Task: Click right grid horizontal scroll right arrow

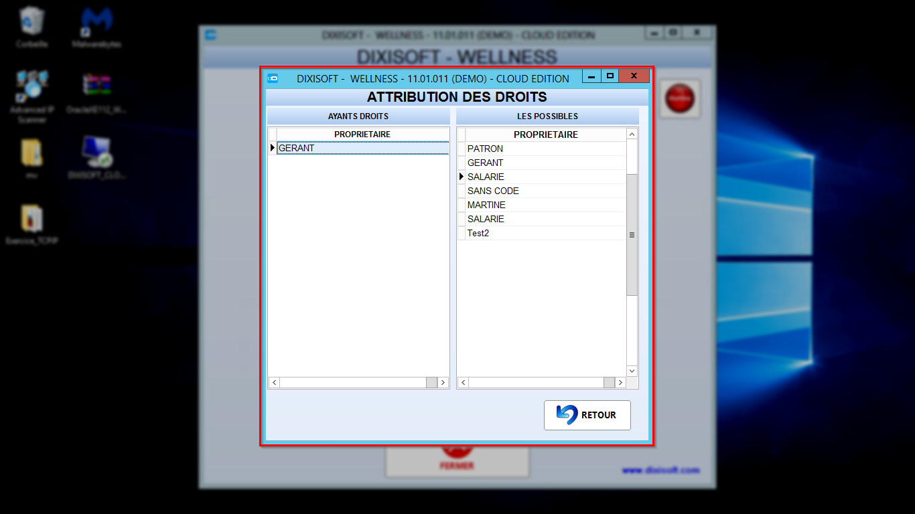Action: click(620, 383)
